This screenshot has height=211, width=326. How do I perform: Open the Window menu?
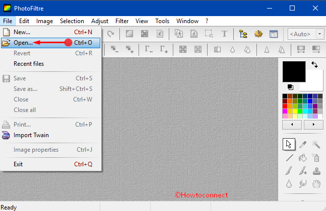click(x=187, y=21)
